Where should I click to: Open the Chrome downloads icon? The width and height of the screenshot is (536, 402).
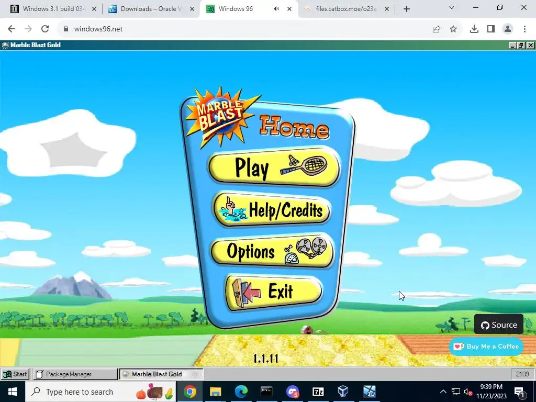(x=474, y=29)
